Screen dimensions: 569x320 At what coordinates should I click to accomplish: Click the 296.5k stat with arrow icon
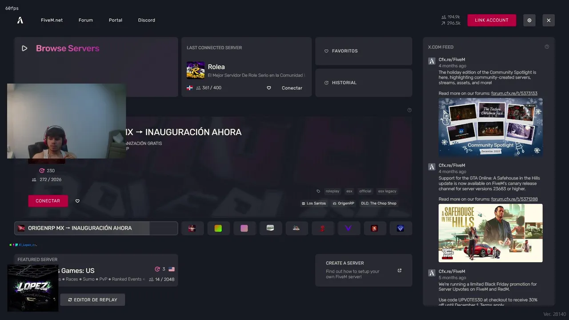451,23
